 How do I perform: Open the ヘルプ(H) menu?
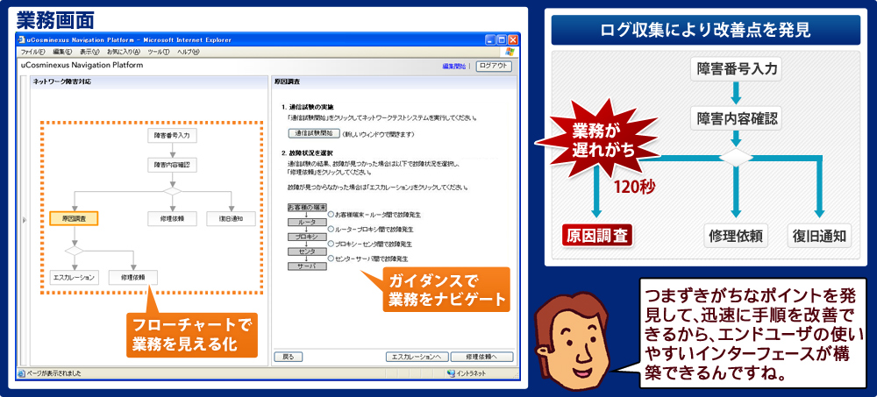(189, 52)
